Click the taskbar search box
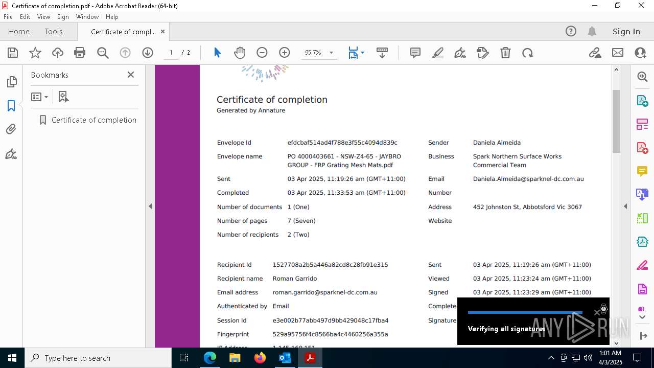 point(98,358)
